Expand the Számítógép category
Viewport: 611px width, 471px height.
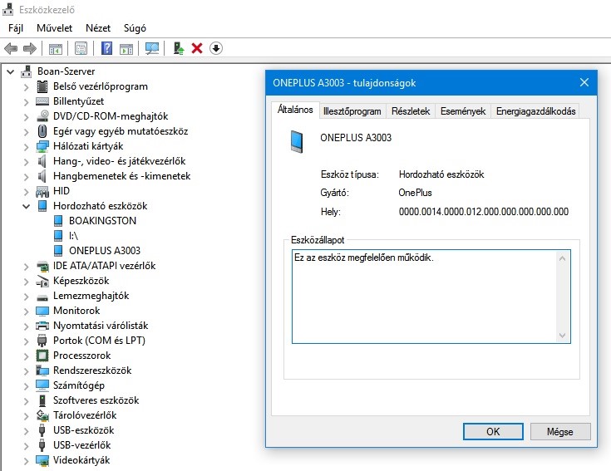pyautogui.click(x=26, y=385)
